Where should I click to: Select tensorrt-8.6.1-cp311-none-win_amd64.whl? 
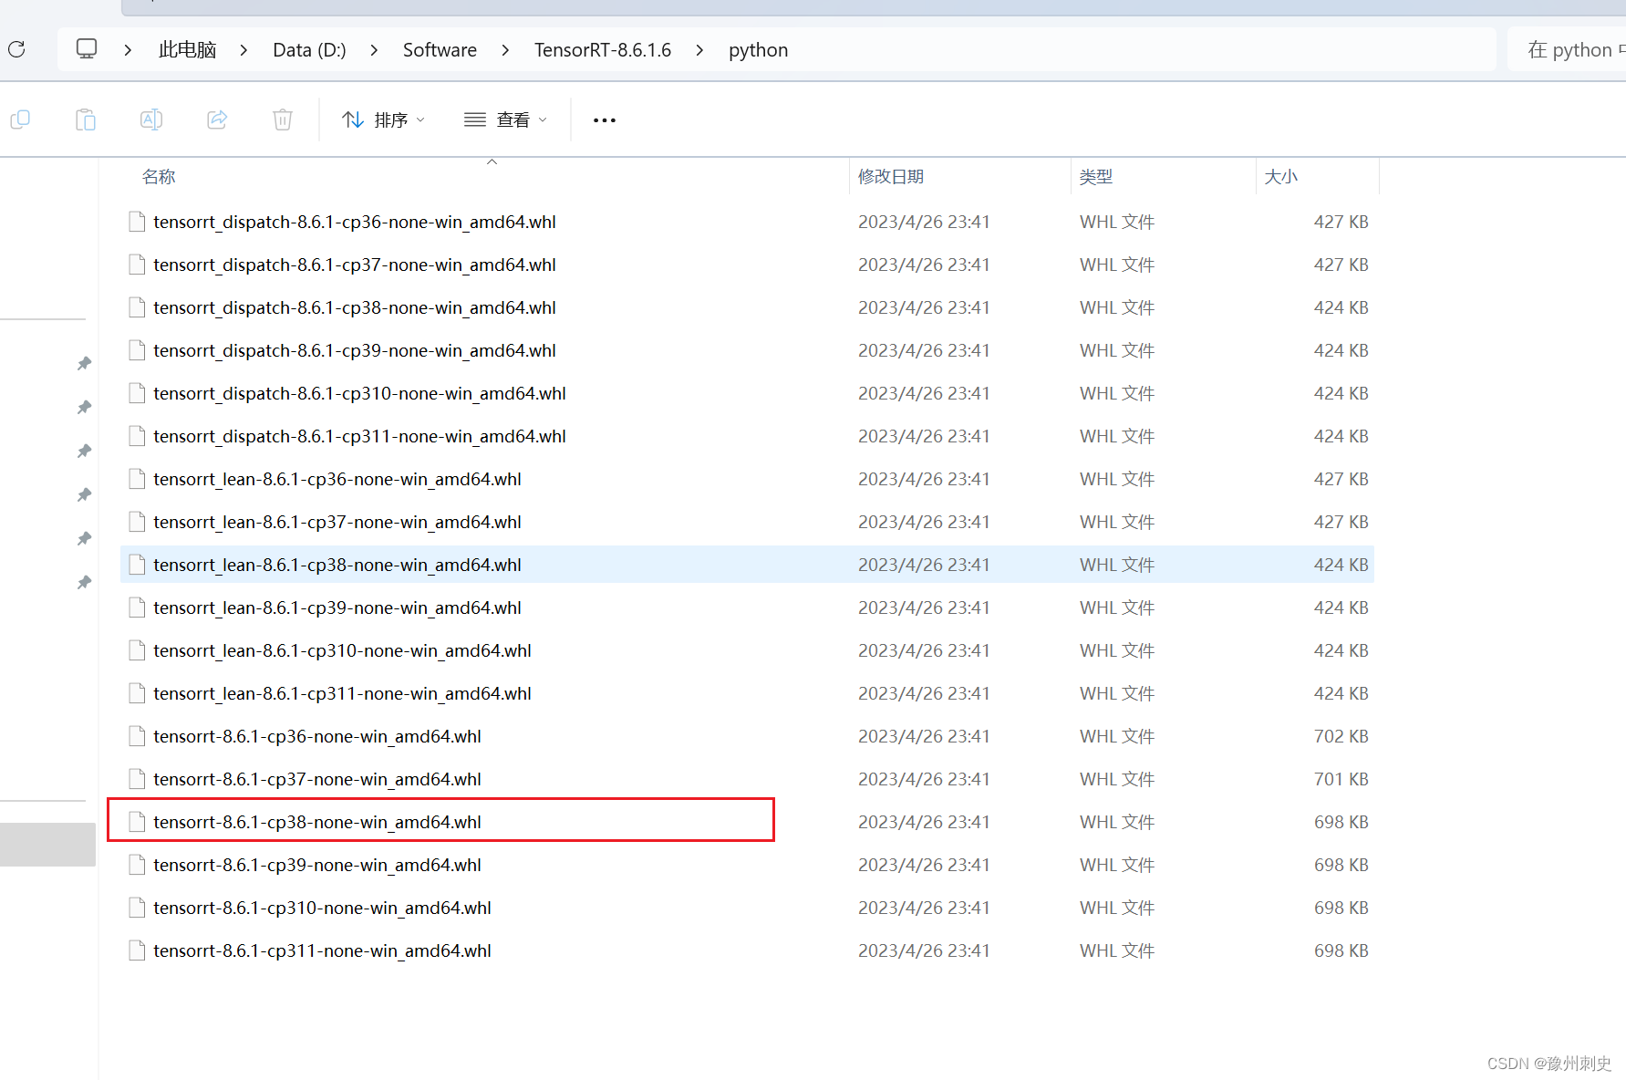tap(747, 950)
